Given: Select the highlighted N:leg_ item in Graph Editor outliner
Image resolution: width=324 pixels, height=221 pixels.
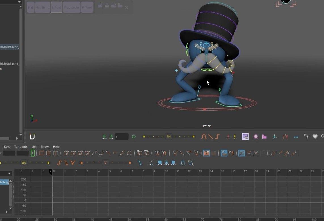Looking at the screenshot, I should pyautogui.click(x=4, y=182).
